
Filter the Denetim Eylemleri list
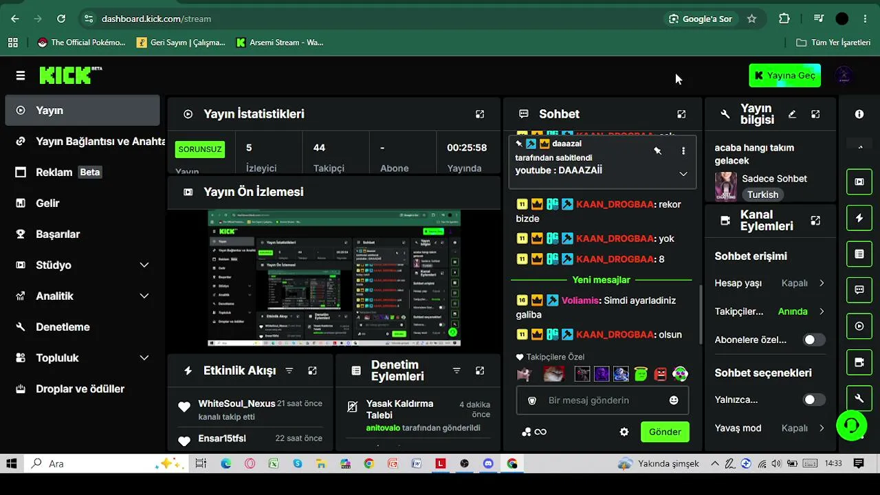(x=456, y=371)
